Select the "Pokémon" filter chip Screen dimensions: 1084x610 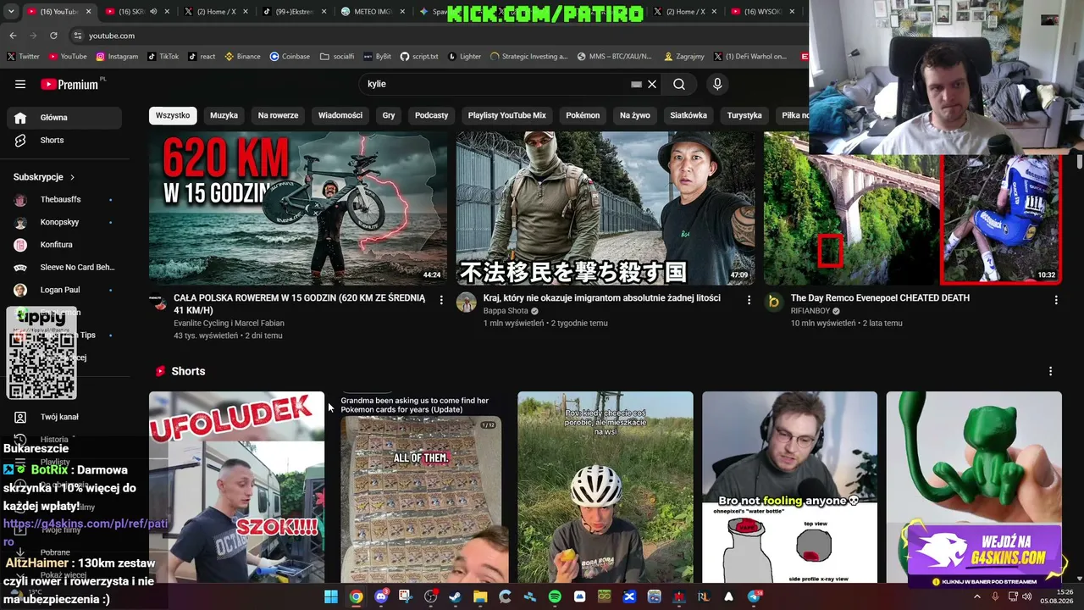[x=583, y=115]
